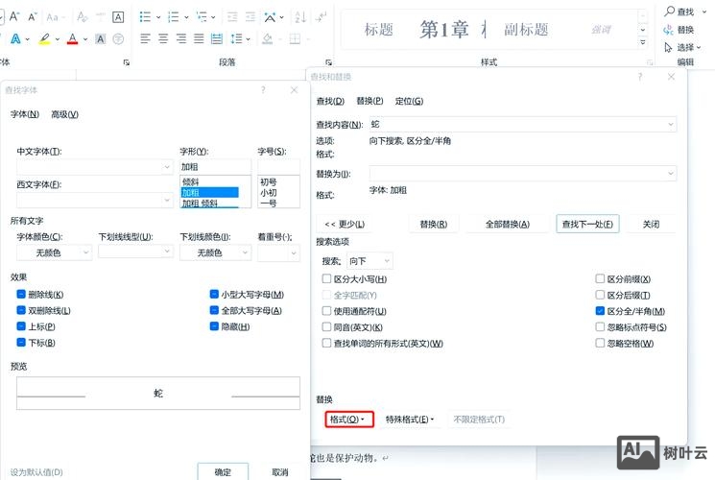This screenshot has height=480, width=715.
Task: Open 下划线线型 dropdown
Action: [x=167, y=252]
